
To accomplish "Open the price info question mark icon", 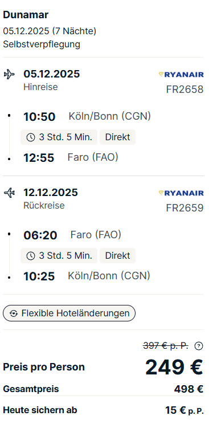I will 199,346.
